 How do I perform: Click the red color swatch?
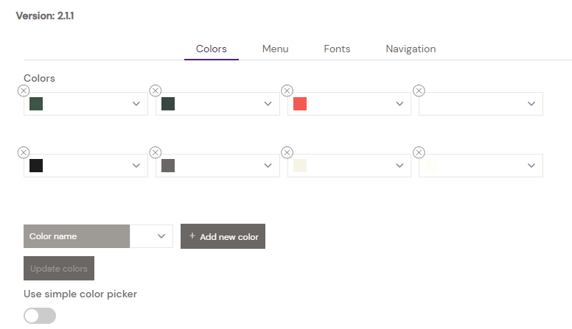click(x=300, y=104)
